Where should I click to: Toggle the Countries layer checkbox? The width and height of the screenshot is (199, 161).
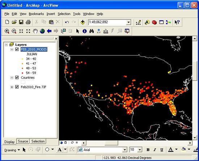17,77
